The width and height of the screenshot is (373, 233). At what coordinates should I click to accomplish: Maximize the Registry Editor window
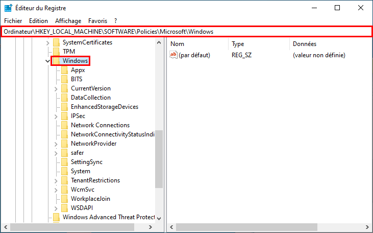coord(337,8)
